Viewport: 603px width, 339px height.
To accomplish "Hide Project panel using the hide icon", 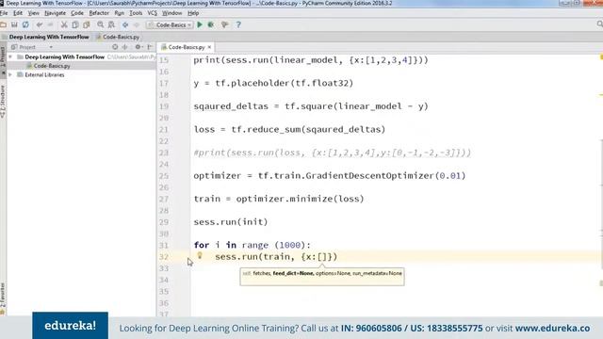I will click(x=150, y=47).
